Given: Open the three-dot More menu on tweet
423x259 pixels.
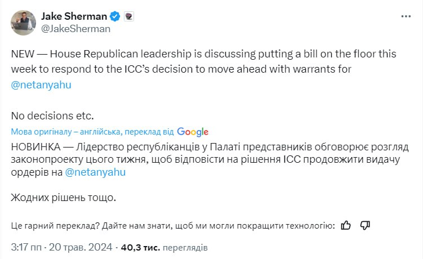Looking at the screenshot, I should [406, 17].
